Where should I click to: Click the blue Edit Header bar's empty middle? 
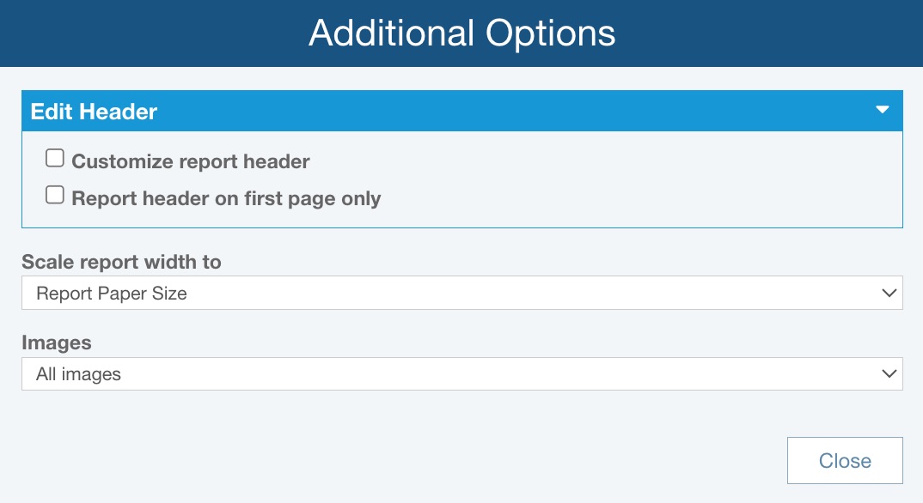pos(516,112)
